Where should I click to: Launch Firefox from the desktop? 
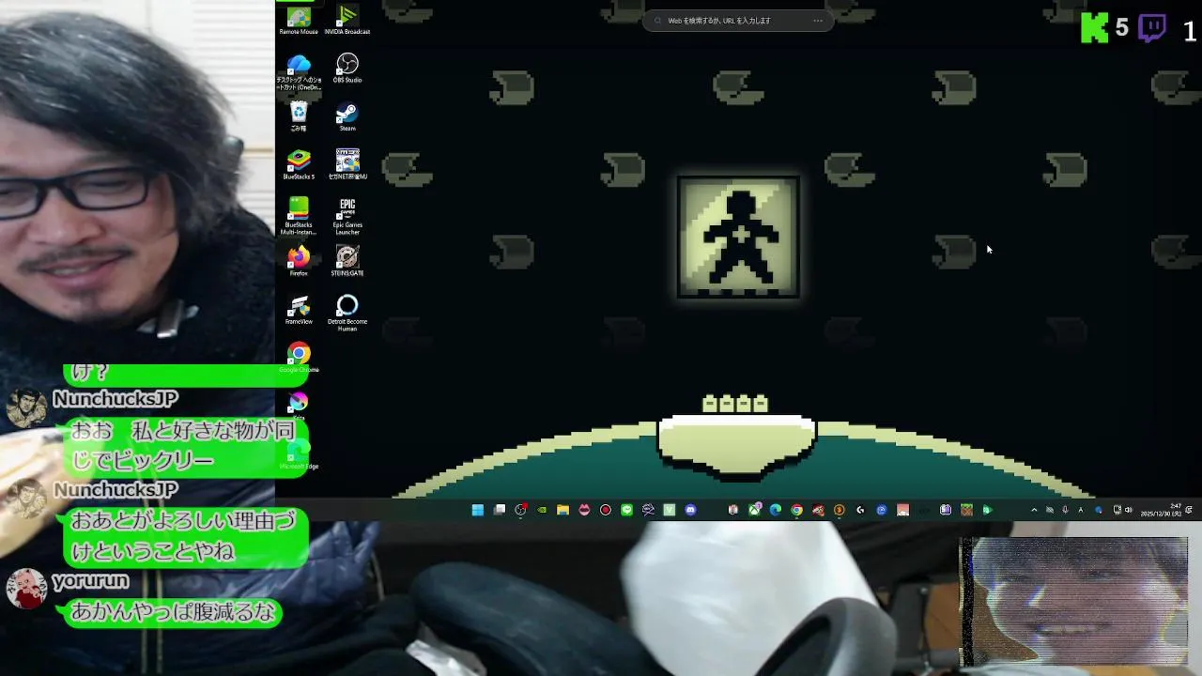tap(299, 261)
